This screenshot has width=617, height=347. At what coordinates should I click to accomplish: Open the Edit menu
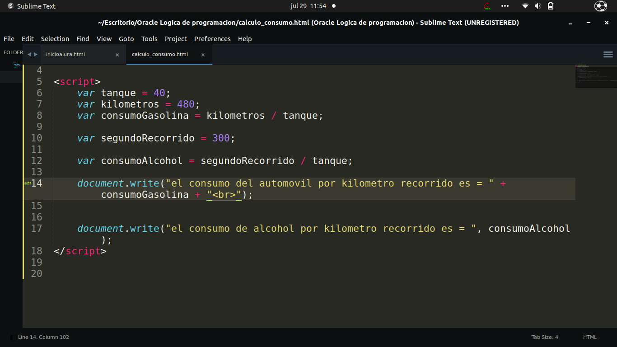28,39
